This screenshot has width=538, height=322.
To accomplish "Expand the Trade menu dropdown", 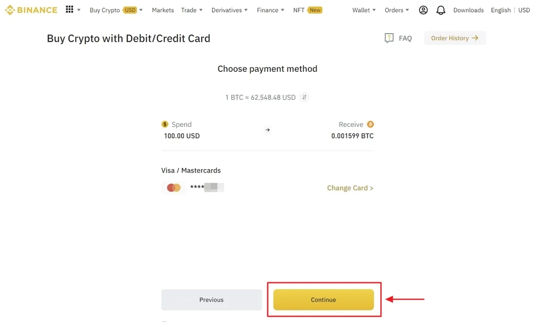I will click(192, 10).
